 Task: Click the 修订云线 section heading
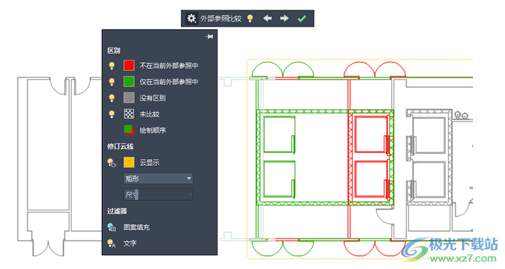point(120,146)
